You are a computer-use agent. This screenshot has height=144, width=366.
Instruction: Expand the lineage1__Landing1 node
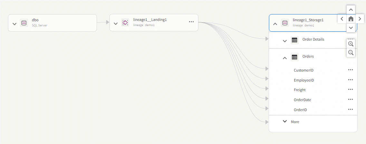pyautogui.click(x=116, y=23)
